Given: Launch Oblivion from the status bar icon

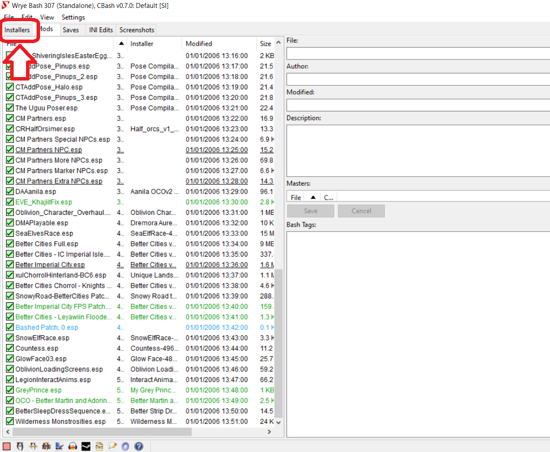Looking at the screenshot, I should (x=20, y=446).
